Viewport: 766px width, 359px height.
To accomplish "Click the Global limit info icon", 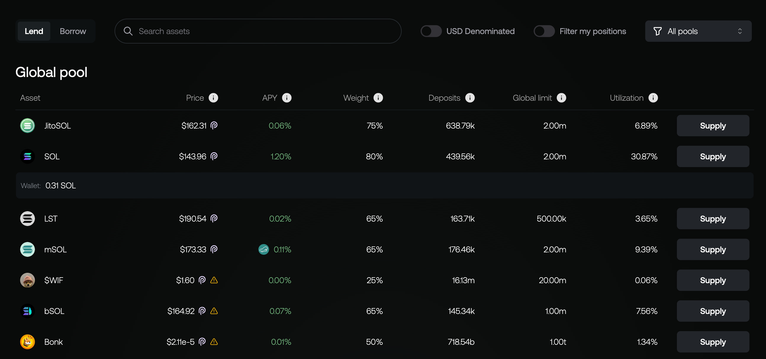I will pos(561,98).
